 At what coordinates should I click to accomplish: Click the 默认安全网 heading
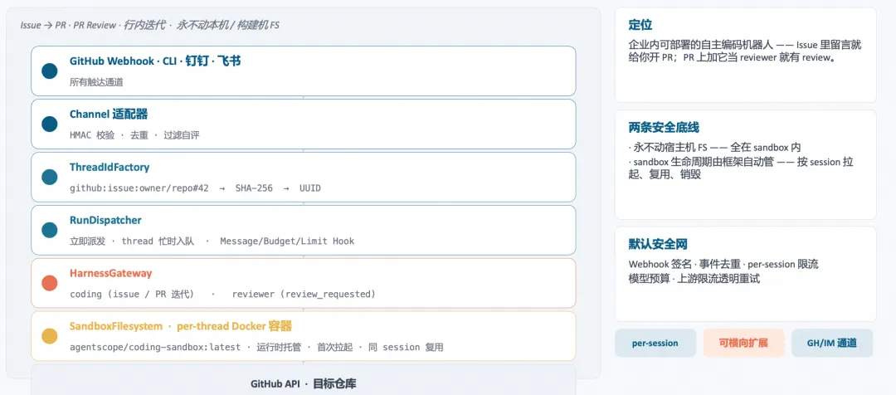pyautogui.click(x=658, y=245)
